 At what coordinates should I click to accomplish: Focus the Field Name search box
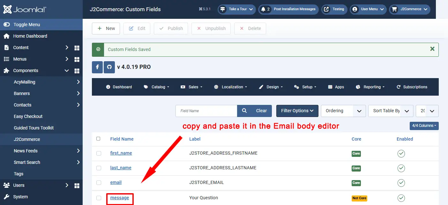[206, 111]
